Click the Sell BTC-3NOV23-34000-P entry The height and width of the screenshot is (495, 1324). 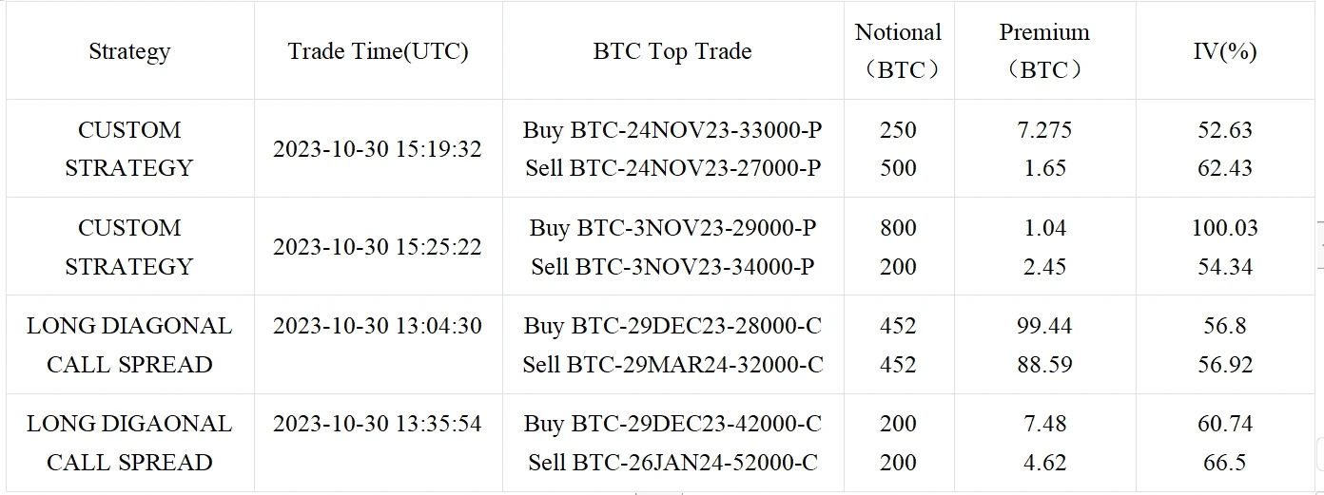point(672,267)
